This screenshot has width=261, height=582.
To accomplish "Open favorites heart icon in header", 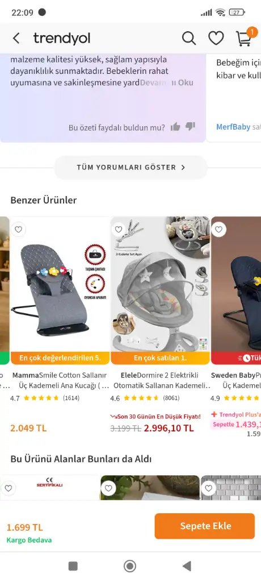I will click(216, 38).
